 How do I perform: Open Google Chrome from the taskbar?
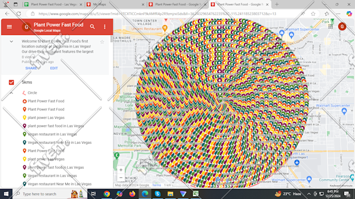[x=106, y=194]
